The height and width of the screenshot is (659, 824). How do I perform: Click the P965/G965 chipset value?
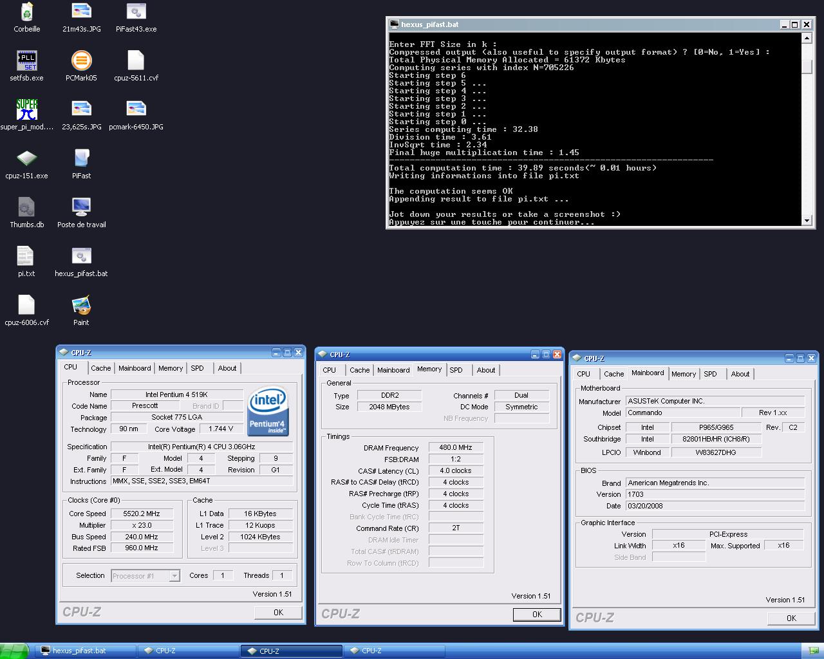[x=716, y=428]
